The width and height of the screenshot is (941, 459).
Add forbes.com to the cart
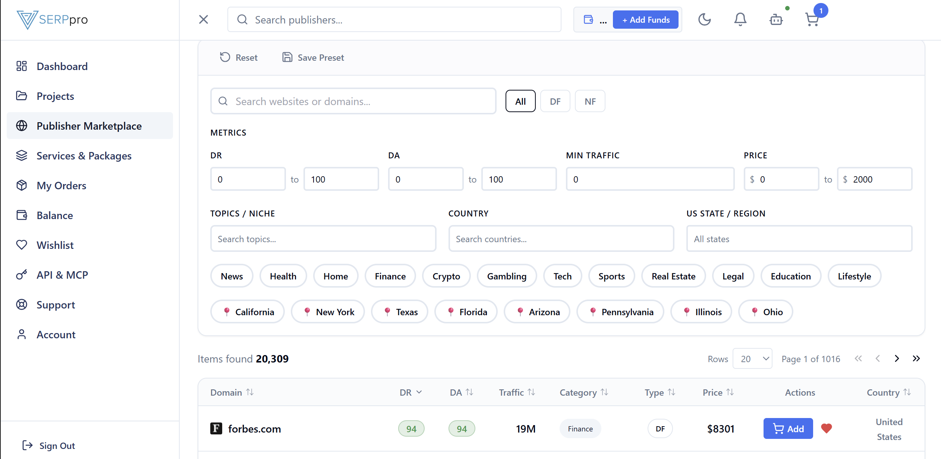(x=788, y=428)
